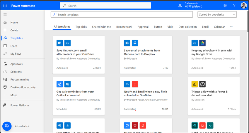Click the OneDrive icon on the Save Outlook.com attachments card
Image resolution: width=249 pixels, height=133 pixels.
point(67,43)
